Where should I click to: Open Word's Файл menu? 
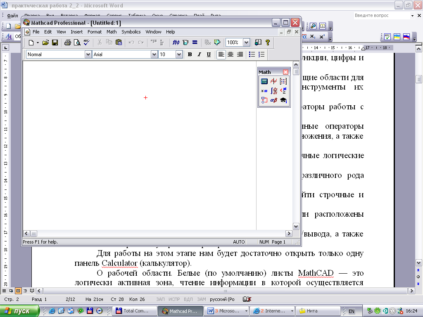coord(12,16)
